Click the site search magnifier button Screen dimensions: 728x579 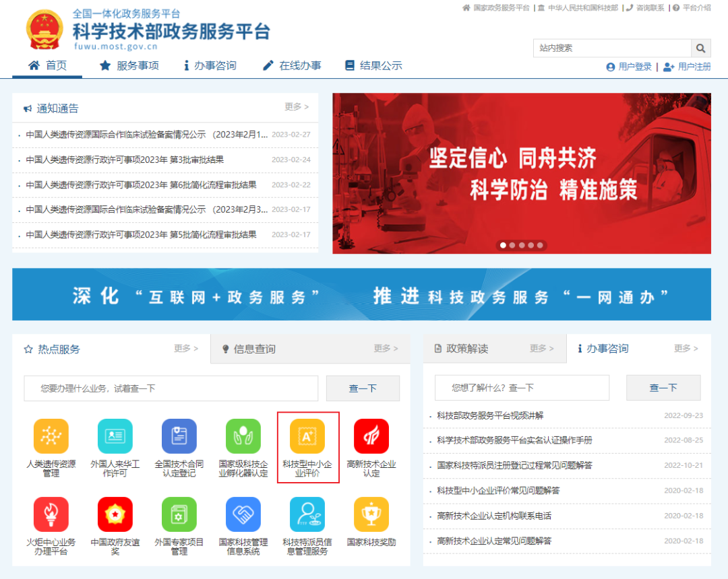click(701, 48)
